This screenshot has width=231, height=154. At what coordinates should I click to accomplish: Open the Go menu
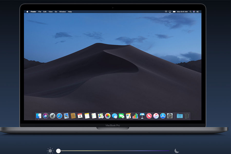56,12
